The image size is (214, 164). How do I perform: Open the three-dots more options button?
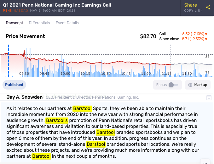pos(205,162)
